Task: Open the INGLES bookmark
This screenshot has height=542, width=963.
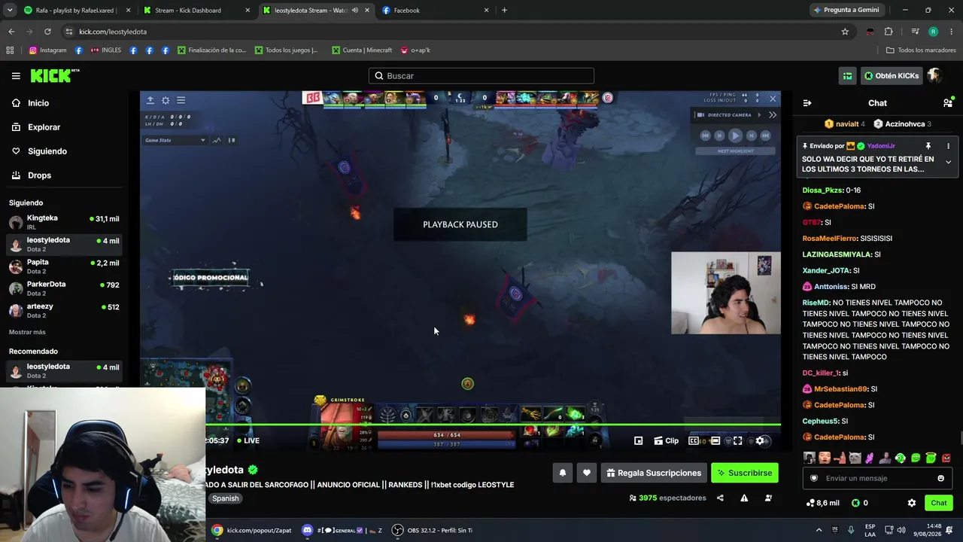Action: click(x=105, y=50)
